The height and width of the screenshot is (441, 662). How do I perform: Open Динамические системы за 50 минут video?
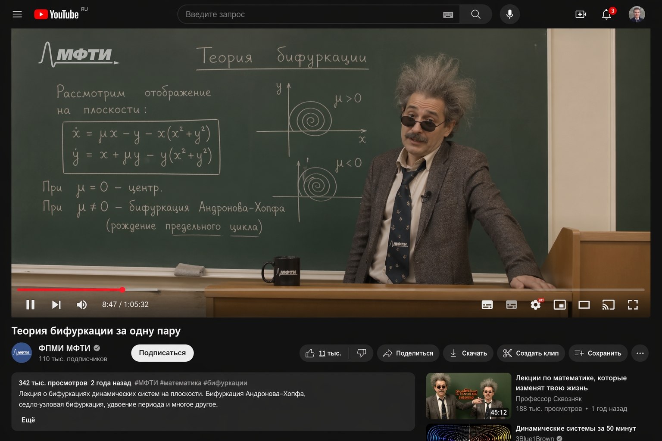point(576,429)
